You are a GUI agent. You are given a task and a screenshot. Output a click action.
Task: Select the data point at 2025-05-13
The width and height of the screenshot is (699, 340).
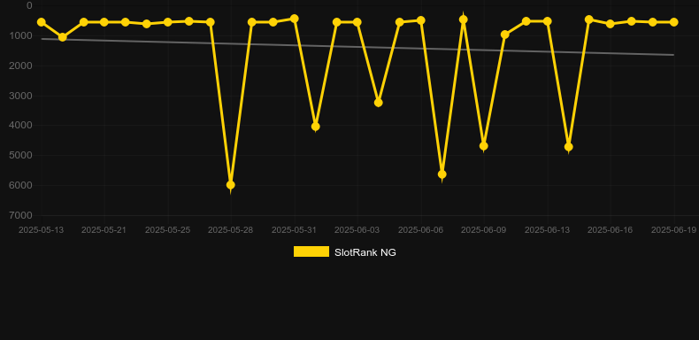(42, 22)
